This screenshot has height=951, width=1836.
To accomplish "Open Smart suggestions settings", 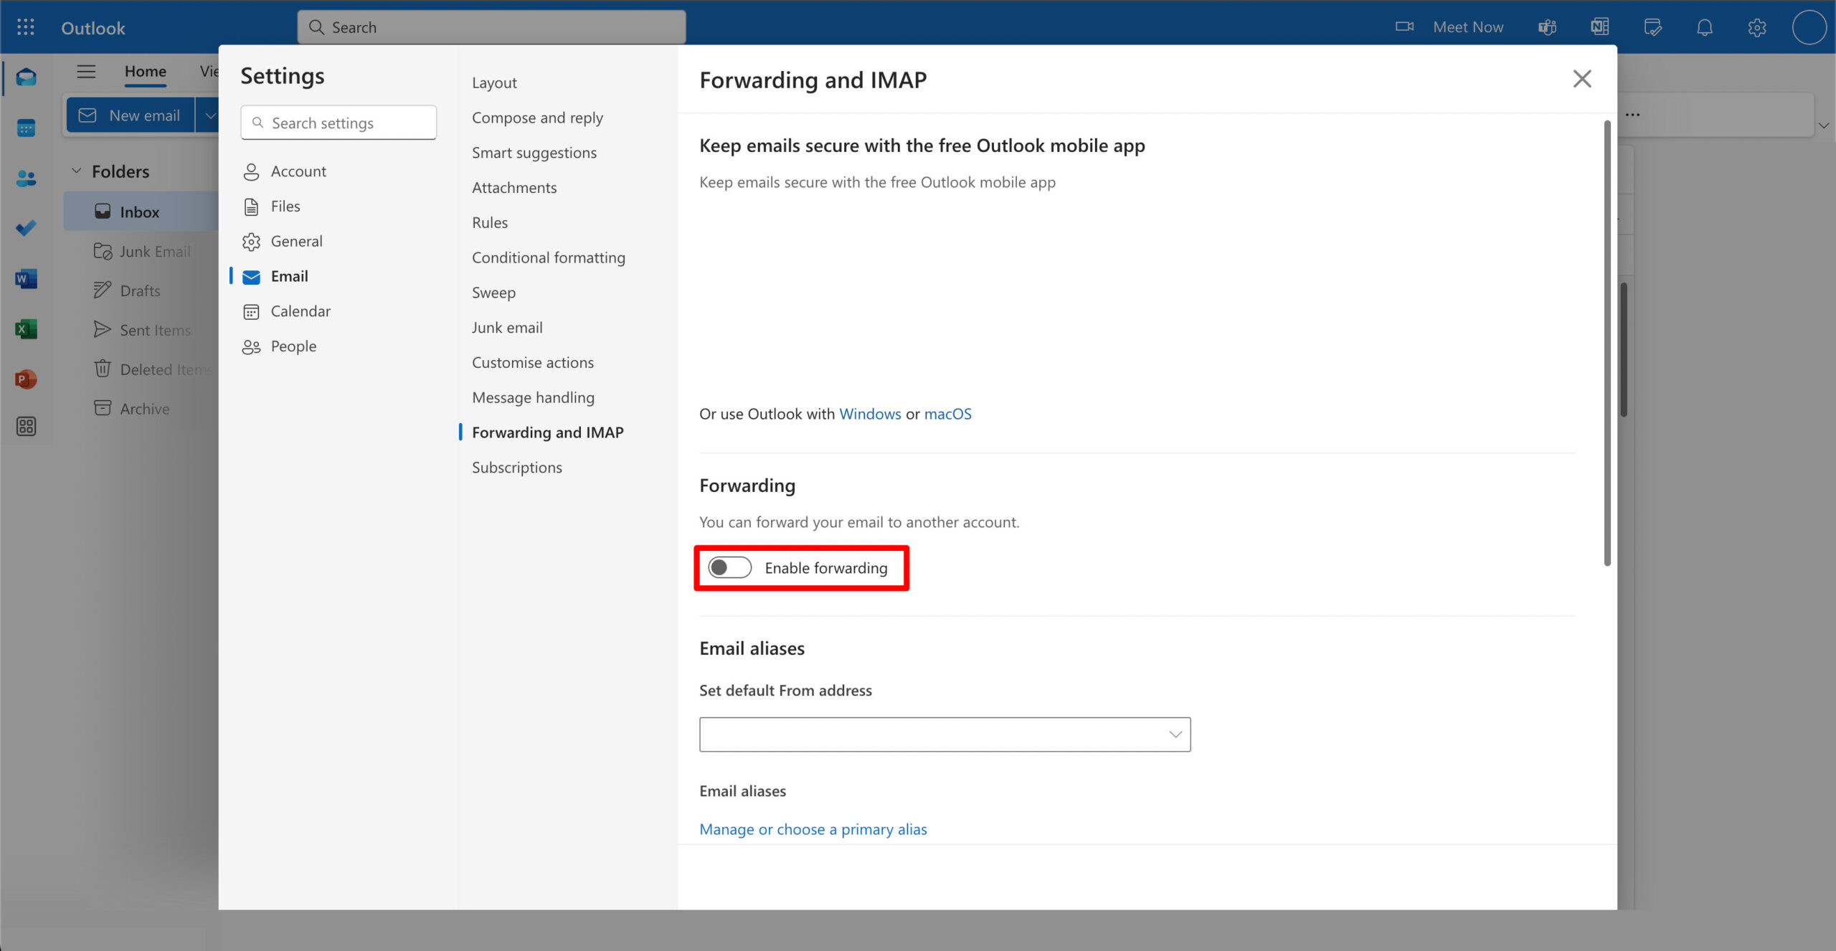I will pyautogui.click(x=534, y=153).
